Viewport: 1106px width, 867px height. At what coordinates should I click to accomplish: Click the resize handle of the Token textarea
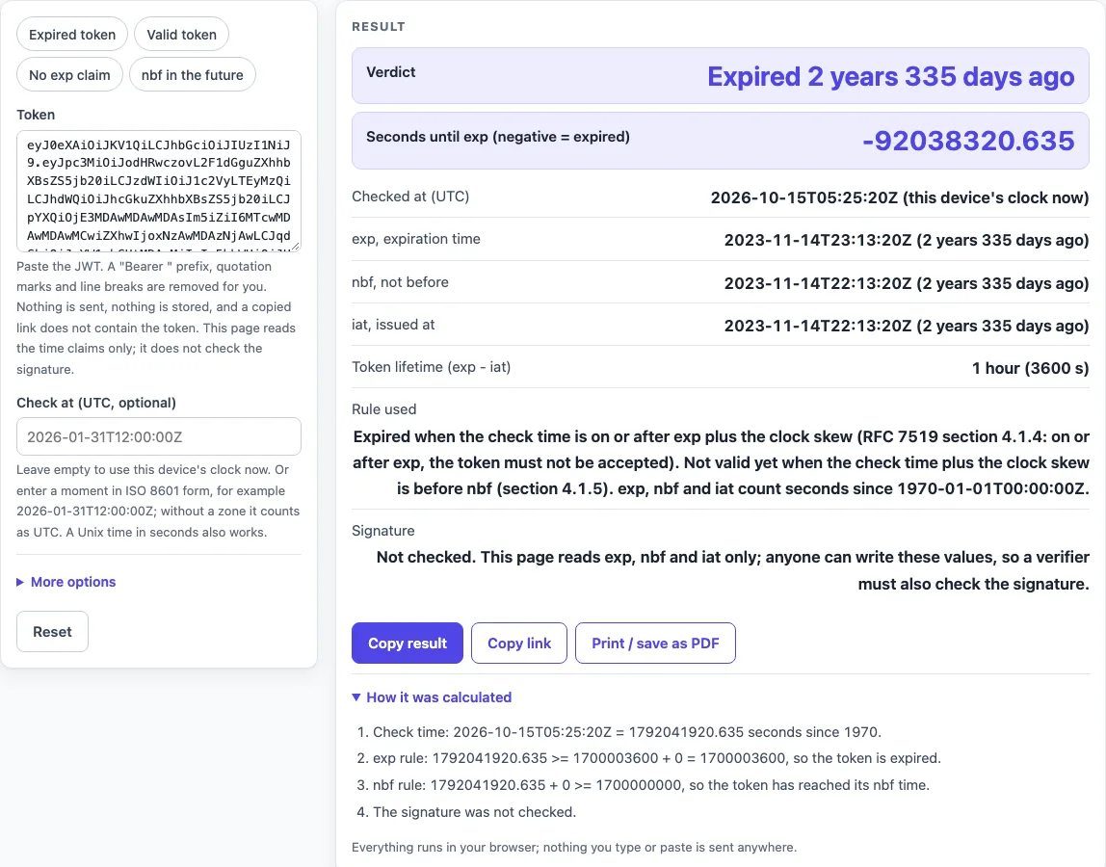point(297,247)
